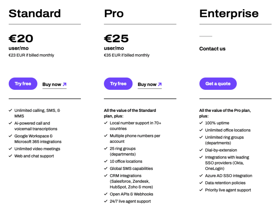Viewport: 278px width, 206px height.
Task: Select the Enterprise plan heading
Action: 229,14
